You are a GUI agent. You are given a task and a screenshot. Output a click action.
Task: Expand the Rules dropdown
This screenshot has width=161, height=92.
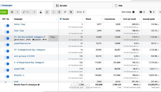pos(81,12)
